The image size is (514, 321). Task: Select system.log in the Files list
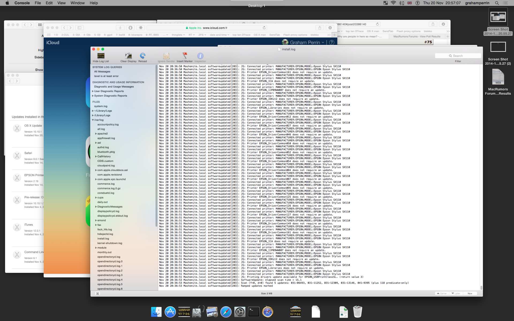coord(101,106)
